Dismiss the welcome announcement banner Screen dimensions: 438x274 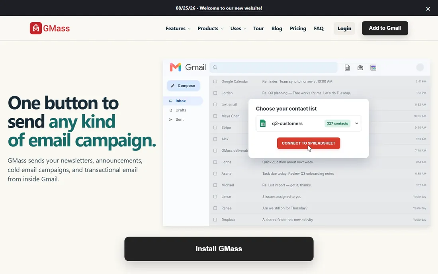click(428, 9)
